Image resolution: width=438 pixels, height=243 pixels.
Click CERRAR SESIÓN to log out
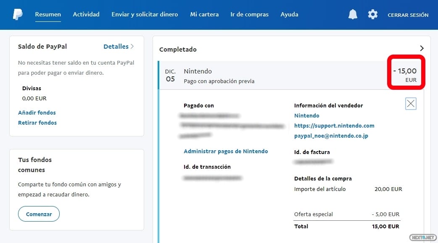408,15
